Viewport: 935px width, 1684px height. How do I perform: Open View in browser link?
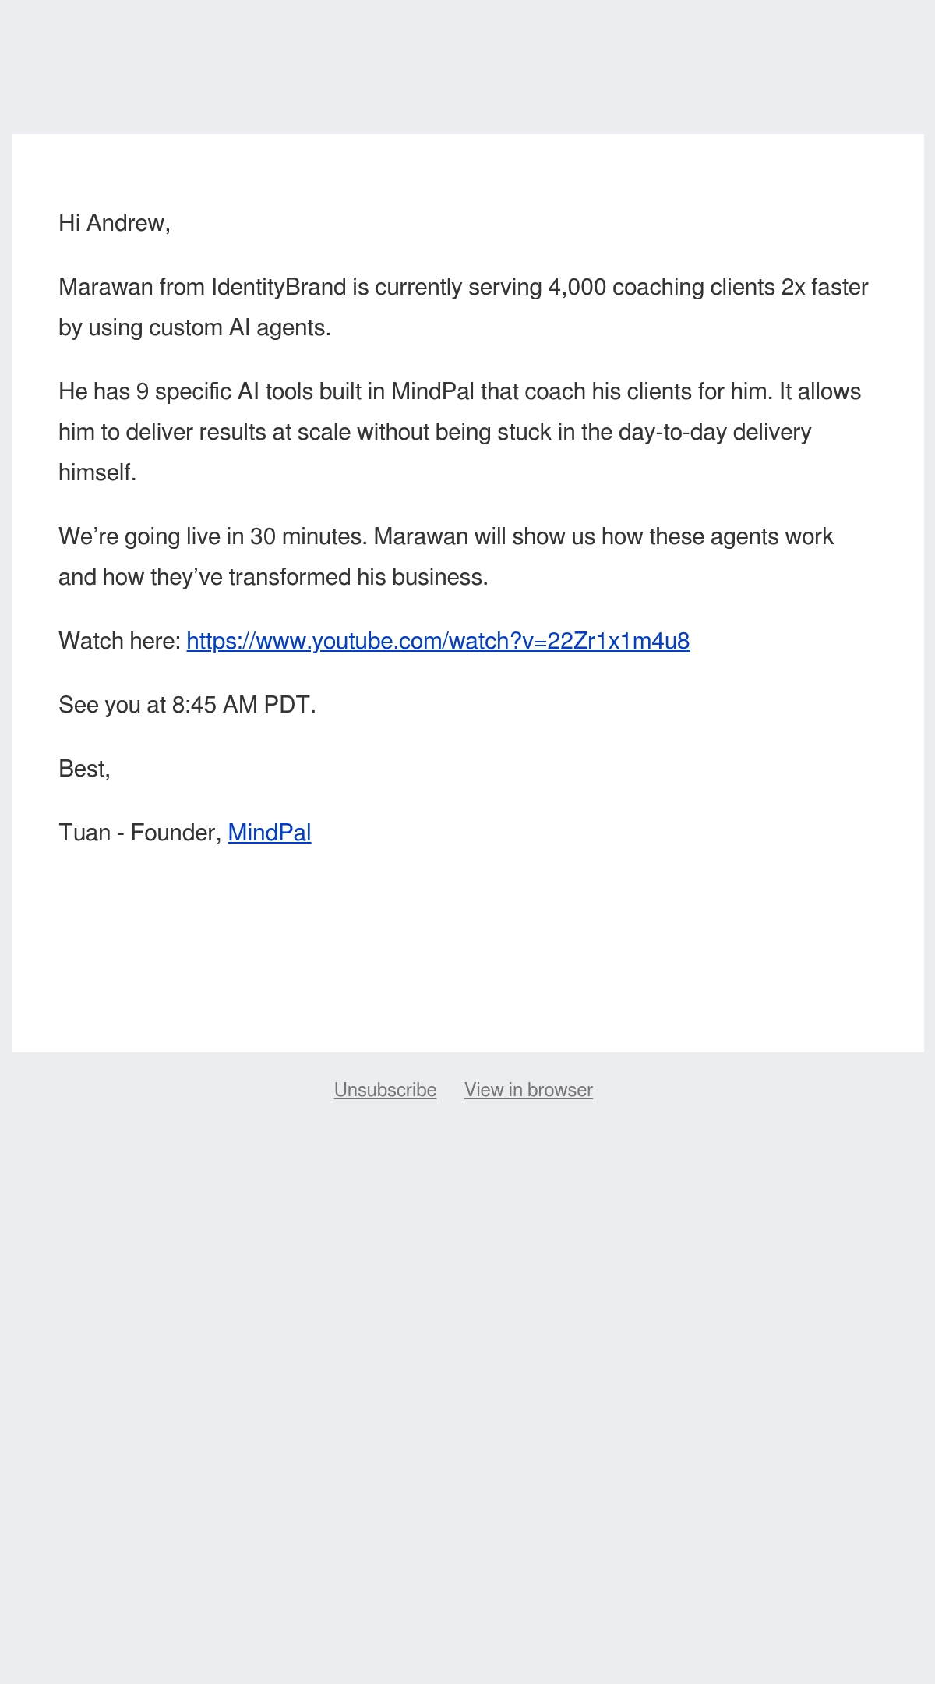click(x=528, y=1090)
